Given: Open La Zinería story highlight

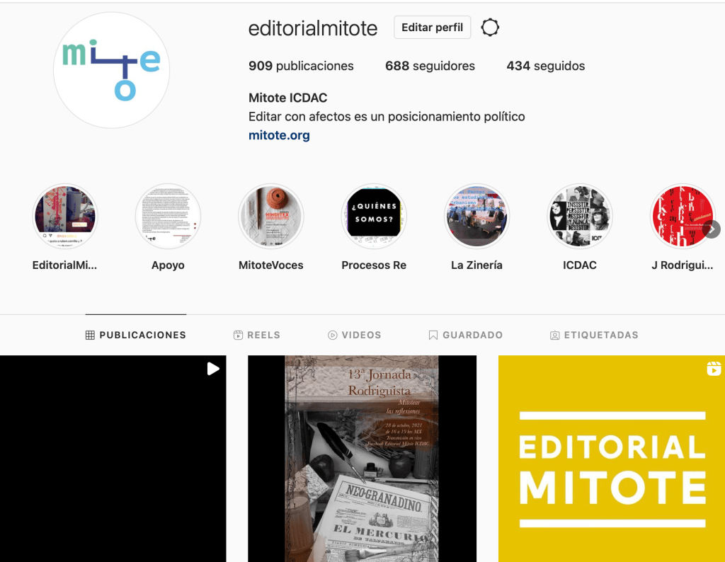Looking at the screenshot, I should [476, 217].
